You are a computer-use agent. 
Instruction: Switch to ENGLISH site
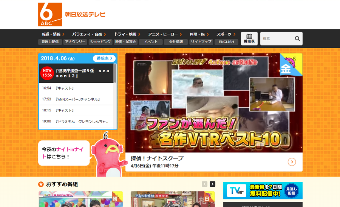[x=226, y=42]
